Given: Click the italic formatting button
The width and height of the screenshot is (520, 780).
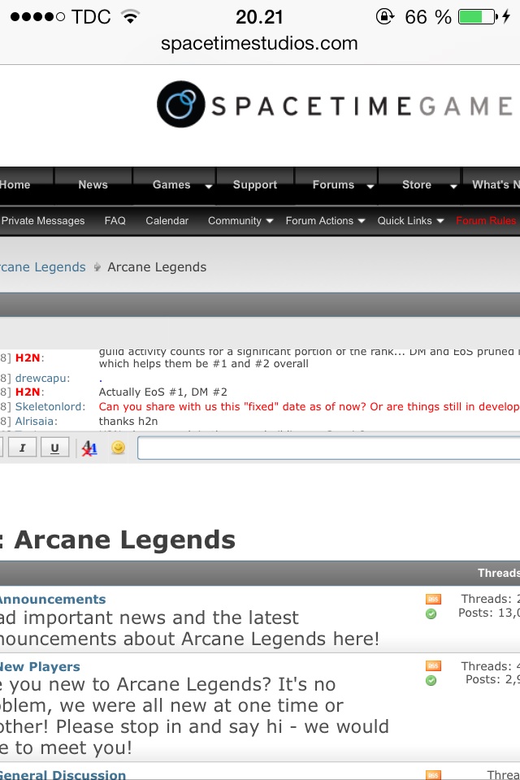Looking at the screenshot, I should pyautogui.click(x=22, y=448).
